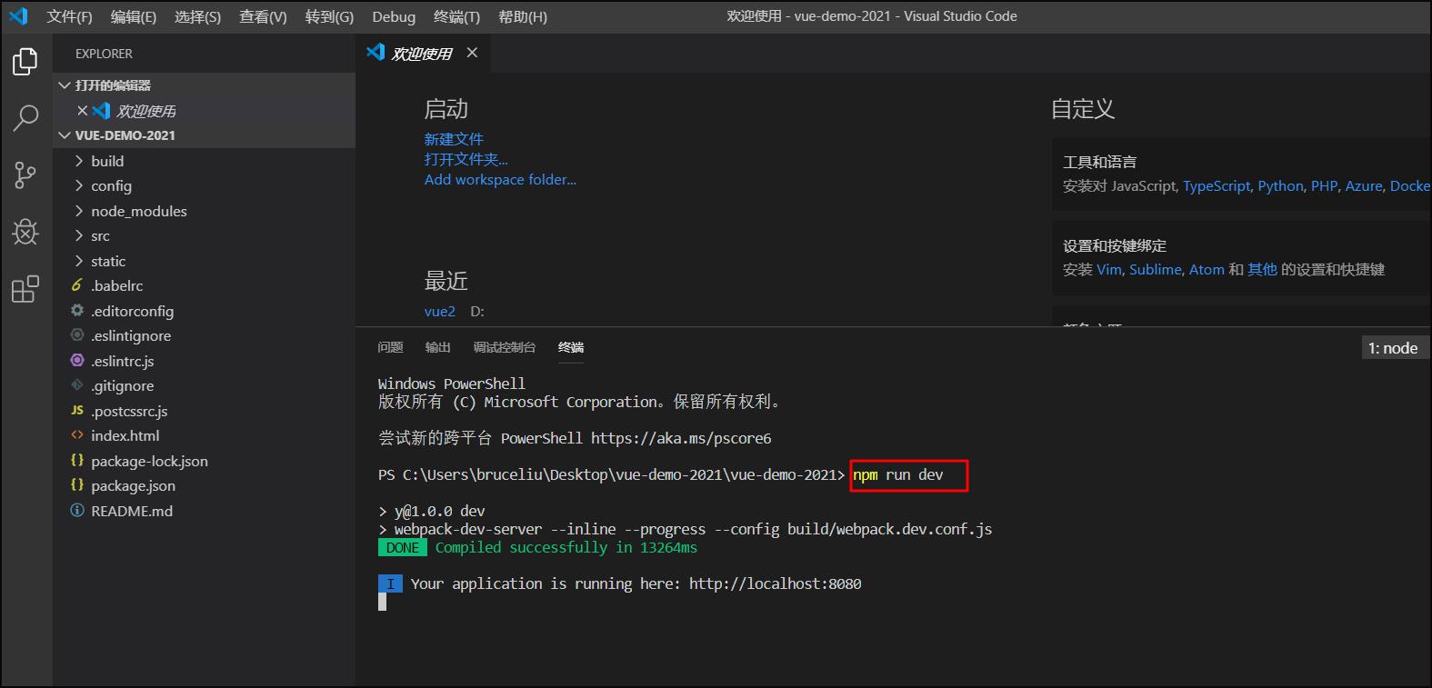
Task: Open the 文件(F) menu
Action: click(69, 16)
